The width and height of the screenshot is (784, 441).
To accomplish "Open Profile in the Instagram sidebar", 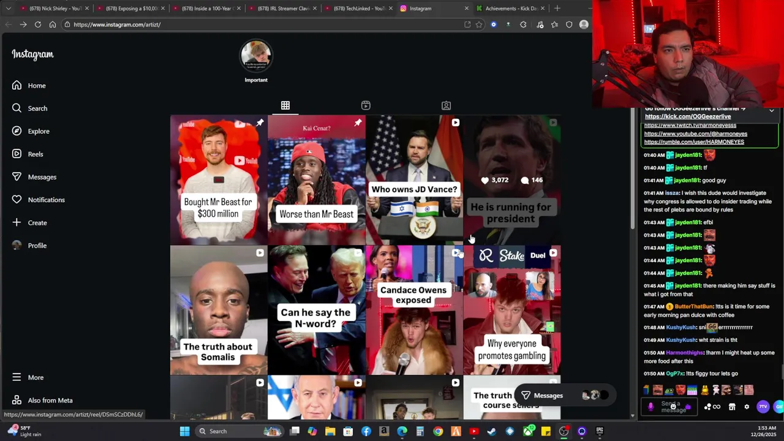I will [29, 246].
